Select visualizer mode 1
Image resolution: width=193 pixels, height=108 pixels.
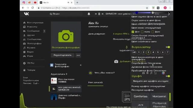(x=139, y=52)
